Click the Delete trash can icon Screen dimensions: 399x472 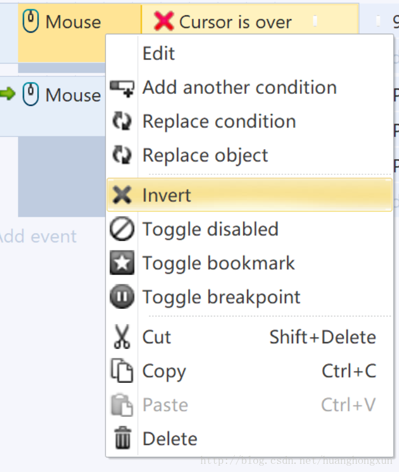point(122,438)
